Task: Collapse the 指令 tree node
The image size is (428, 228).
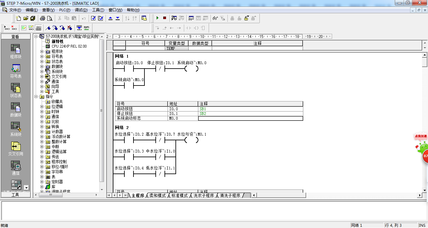Action: (x=36, y=96)
